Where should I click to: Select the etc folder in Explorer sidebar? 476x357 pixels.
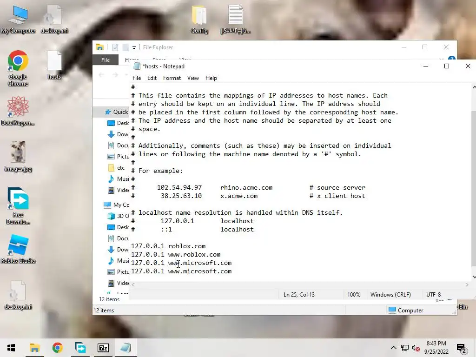point(116,167)
